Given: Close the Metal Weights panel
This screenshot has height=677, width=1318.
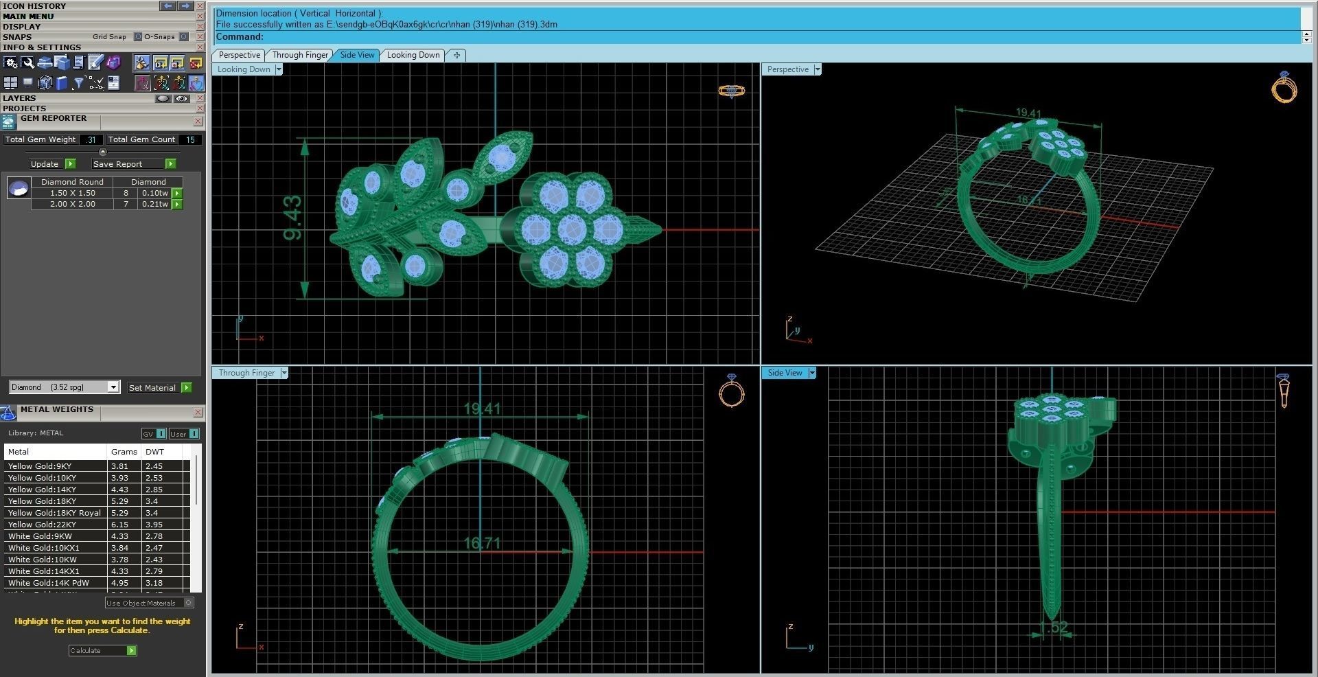Looking at the screenshot, I should pos(198,413).
